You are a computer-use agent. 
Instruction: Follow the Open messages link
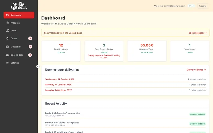pyautogui.click(x=198, y=33)
